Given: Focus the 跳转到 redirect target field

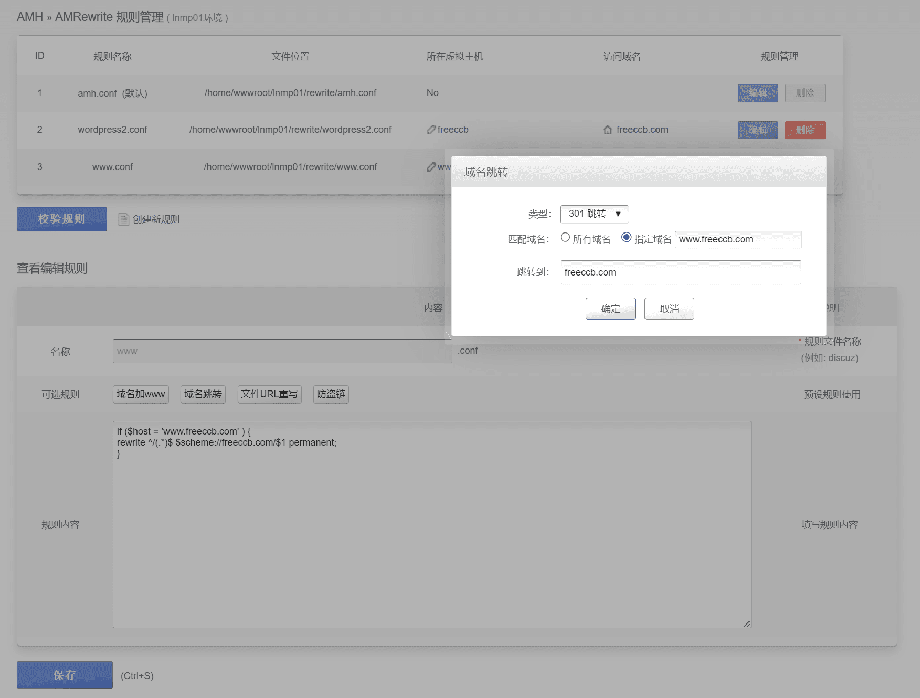Looking at the screenshot, I should tap(680, 272).
